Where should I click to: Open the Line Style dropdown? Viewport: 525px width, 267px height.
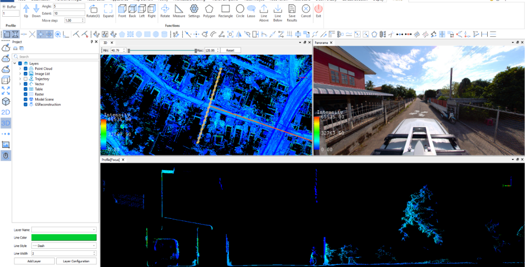click(x=64, y=245)
